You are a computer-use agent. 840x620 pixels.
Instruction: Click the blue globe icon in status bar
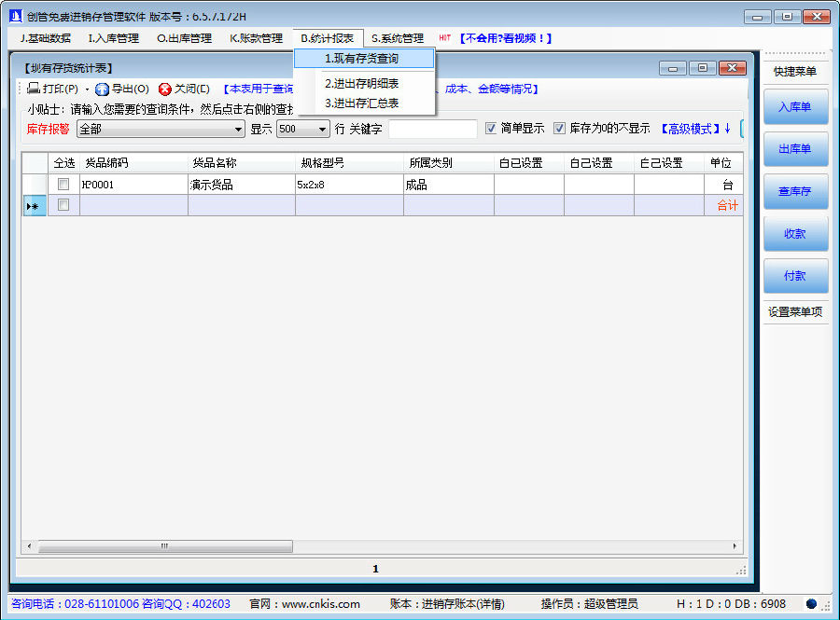pyautogui.click(x=811, y=604)
